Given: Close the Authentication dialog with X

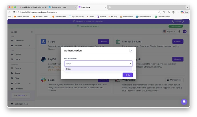Looking at the screenshot, I should 131,51.
